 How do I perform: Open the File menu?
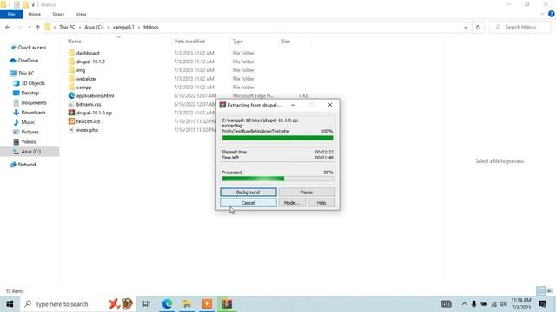point(11,14)
